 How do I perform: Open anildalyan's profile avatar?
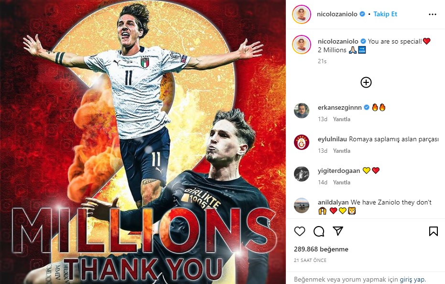302,205
